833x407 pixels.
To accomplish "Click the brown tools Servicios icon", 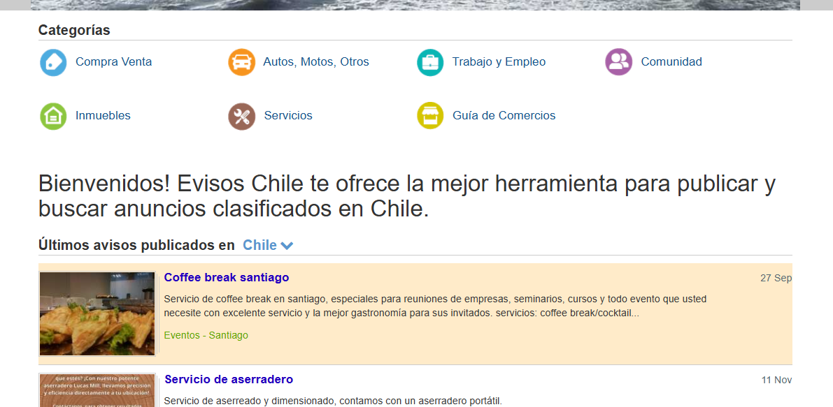I will (241, 116).
